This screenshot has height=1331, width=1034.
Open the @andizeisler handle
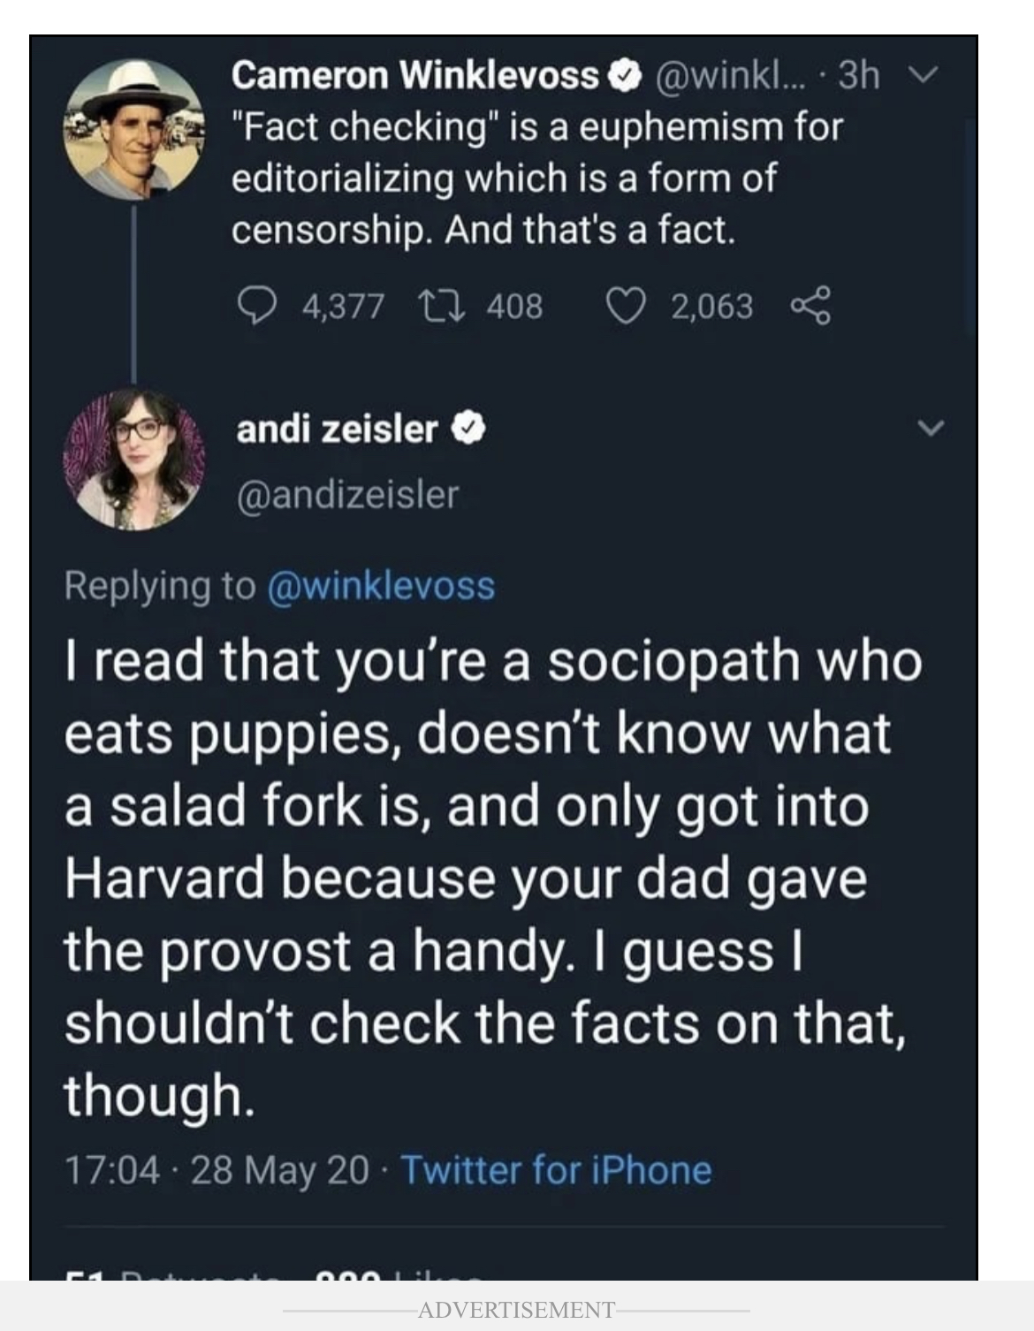(x=346, y=494)
